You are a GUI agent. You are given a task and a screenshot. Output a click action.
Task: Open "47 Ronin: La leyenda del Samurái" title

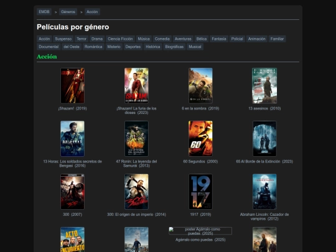(x=136, y=164)
